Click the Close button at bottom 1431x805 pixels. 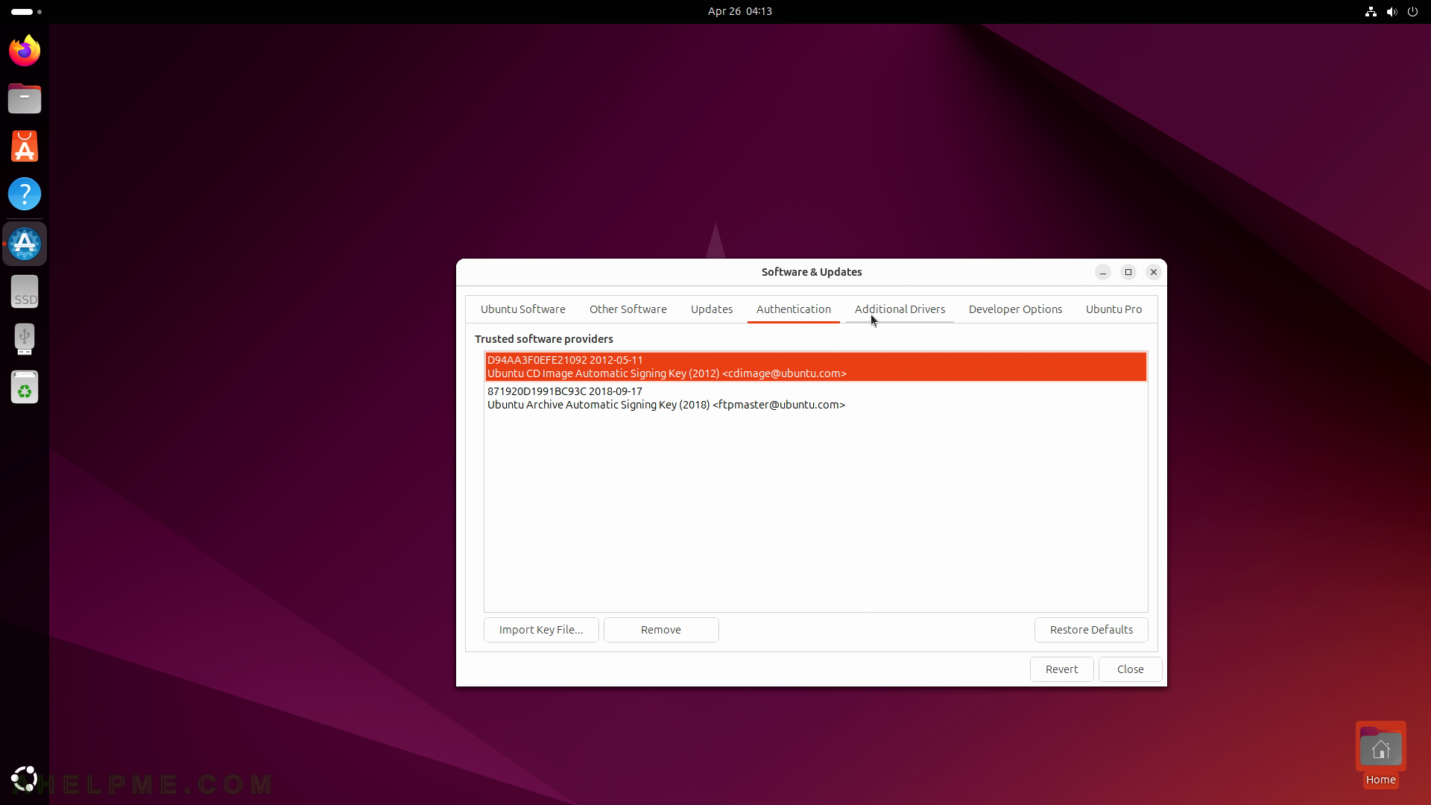(x=1130, y=669)
